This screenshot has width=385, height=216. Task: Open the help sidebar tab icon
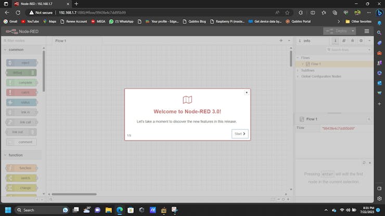click(x=344, y=40)
